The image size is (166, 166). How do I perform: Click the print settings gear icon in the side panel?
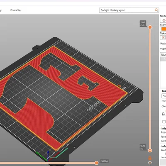(x=164, y=20)
